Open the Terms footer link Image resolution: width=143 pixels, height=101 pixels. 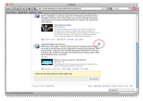126,86
